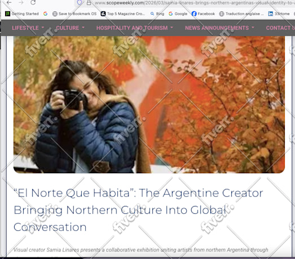Open the Facebook bookmark
This screenshot has height=259, width=295.
point(203,14)
